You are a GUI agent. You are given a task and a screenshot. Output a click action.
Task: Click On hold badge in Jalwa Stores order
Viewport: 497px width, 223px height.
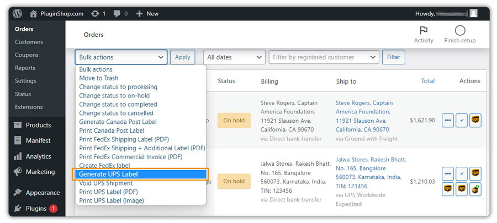(x=234, y=181)
